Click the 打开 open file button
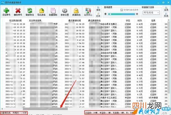The height and width of the screenshot is (115, 171). pyautogui.click(x=98, y=15)
